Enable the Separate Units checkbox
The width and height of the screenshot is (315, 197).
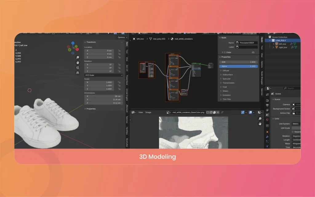coord(293,132)
